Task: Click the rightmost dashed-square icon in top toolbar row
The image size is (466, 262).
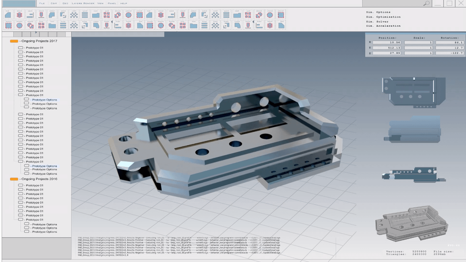Action: click(x=281, y=14)
